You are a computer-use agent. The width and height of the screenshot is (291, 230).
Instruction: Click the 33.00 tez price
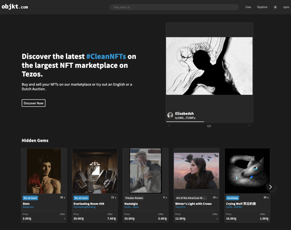(x=129, y=219)
